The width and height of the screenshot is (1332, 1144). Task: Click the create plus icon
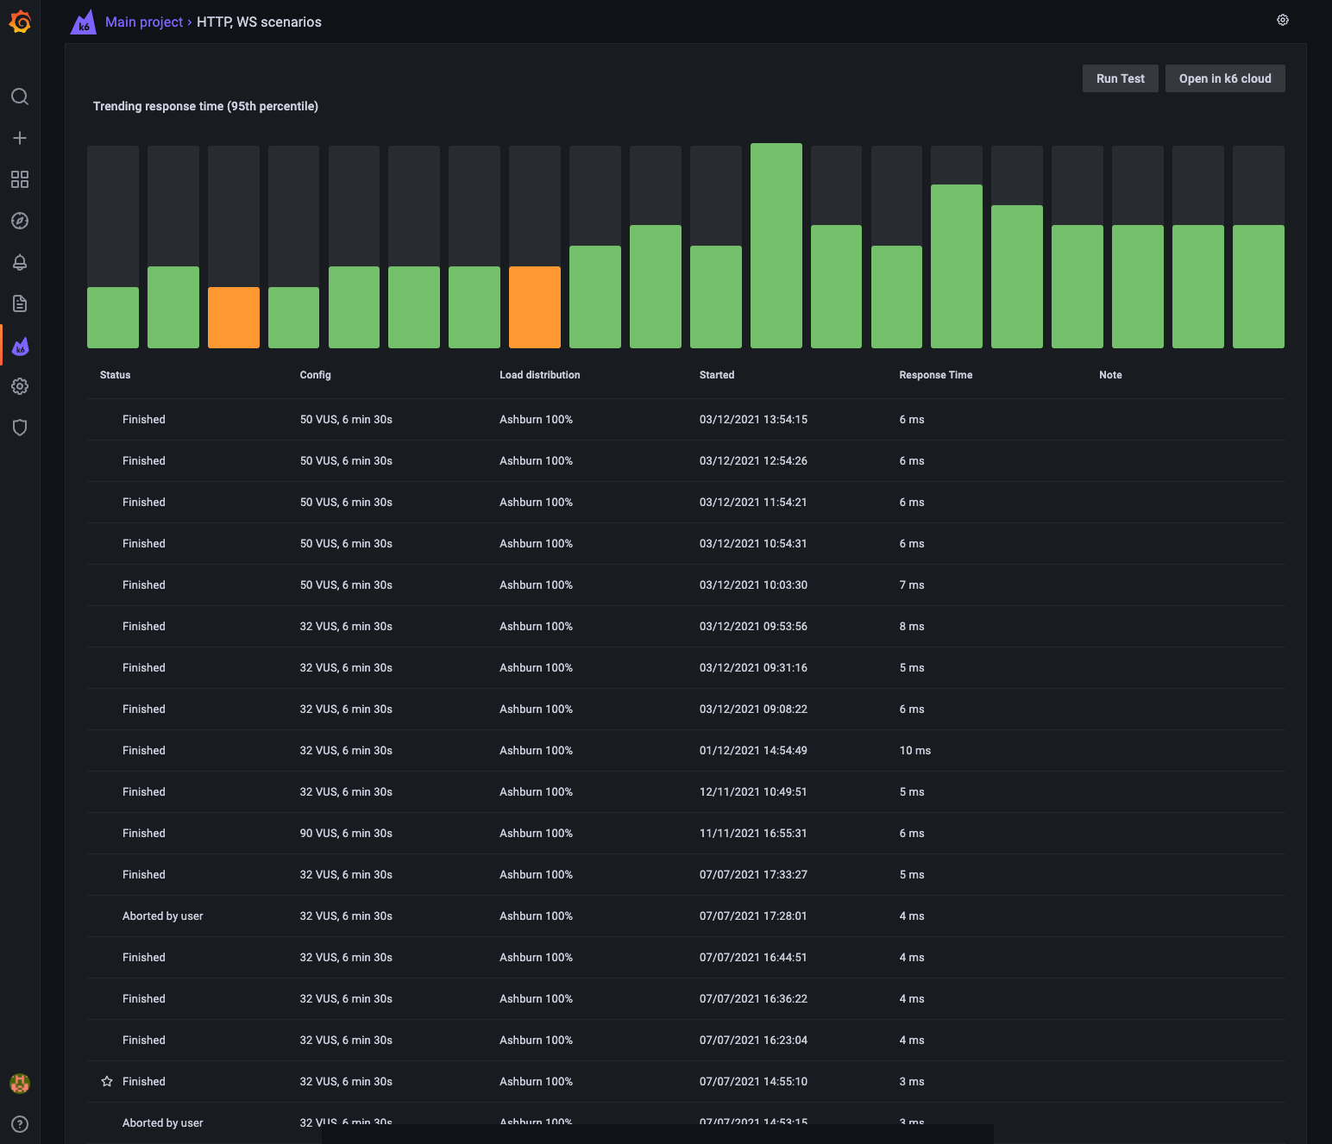coord(20,138)
